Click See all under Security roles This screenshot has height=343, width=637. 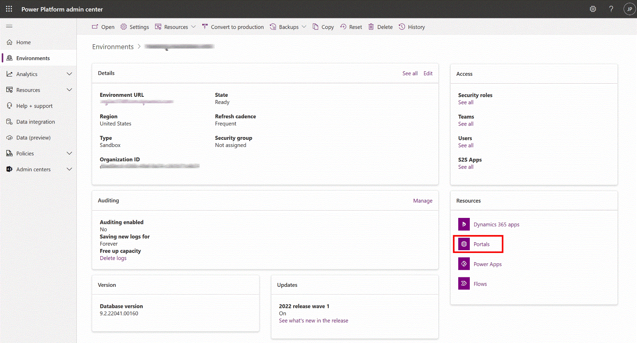[x=466, y=102]
